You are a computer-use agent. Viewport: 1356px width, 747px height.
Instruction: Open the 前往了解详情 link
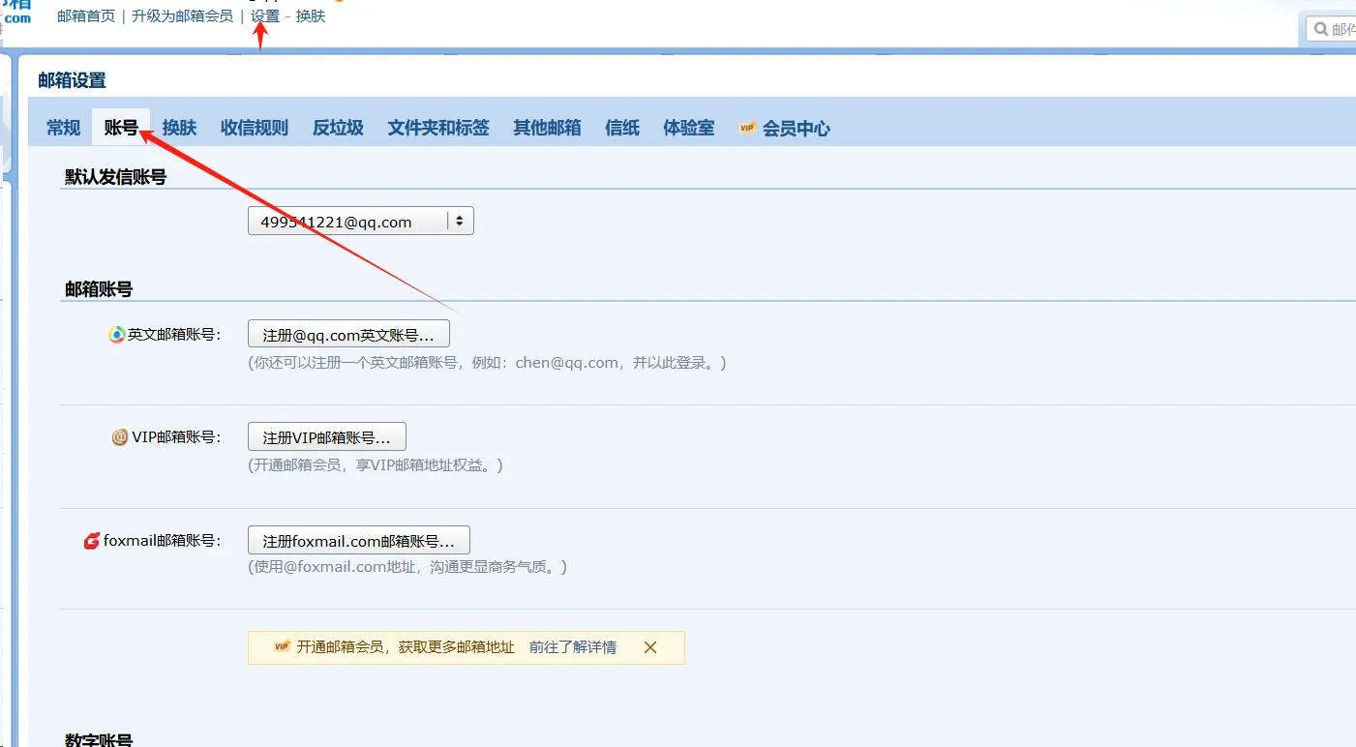(x=573, y=647)
